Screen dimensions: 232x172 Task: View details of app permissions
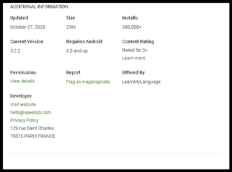22,81
